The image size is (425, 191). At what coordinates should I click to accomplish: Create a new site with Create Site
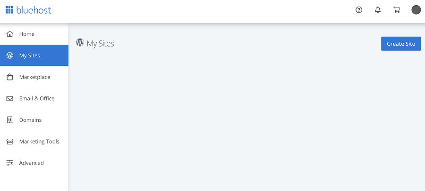coord(401,44)
